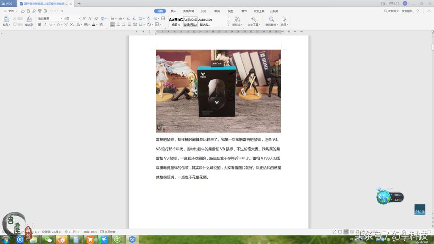Toggle the Align left button
434x244 pixels.
(112, 25)
